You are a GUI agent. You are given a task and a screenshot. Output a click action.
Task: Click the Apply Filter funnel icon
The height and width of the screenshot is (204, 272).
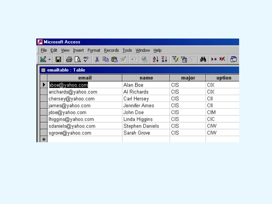click(x=193, y=59)
